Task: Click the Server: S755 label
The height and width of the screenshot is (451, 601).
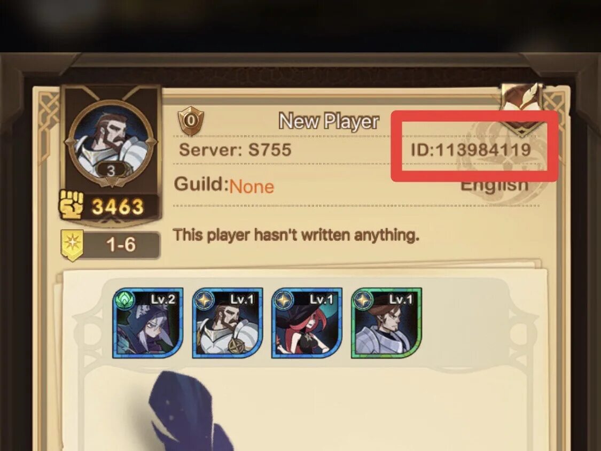Action: click(x=235, y=149)
